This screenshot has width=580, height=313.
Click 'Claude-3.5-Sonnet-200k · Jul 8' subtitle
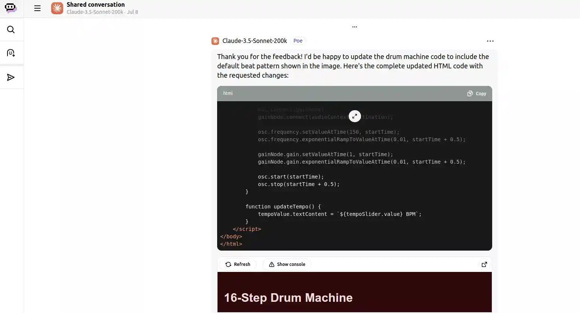point(102,12)
